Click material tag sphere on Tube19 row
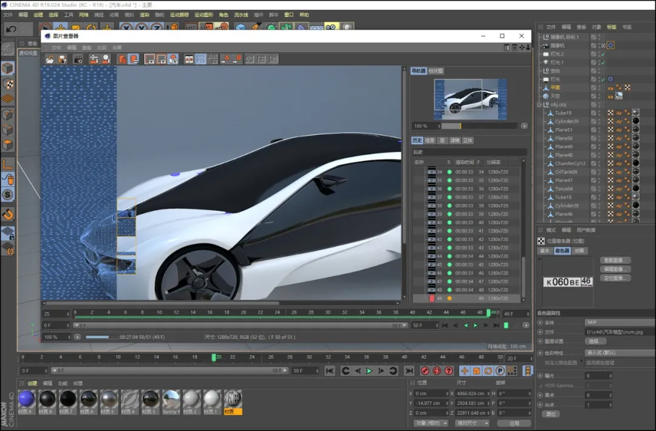Image resolution: width=656 pixels, height=431 pixels. (x=635, y=112)
